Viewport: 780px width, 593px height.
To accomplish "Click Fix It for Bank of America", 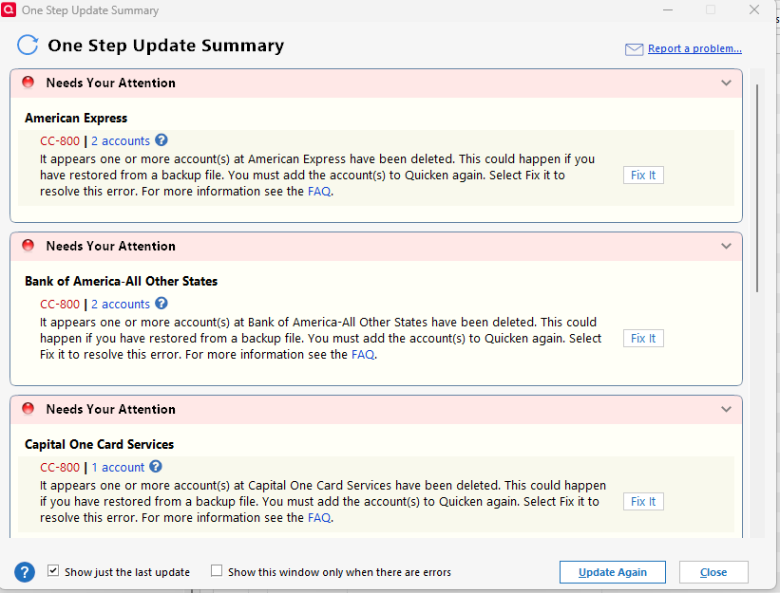I will point(643,338).
